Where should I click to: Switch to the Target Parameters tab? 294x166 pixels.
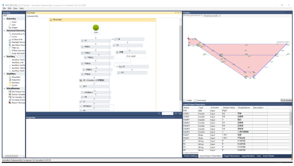pos(232,156)
